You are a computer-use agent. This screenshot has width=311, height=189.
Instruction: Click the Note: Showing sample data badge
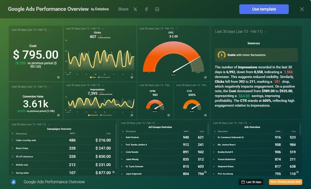(285, 182)
